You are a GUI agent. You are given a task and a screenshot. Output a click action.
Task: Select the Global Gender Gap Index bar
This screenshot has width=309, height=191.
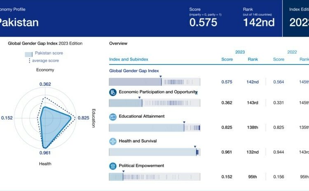click(x=154, y=82)
